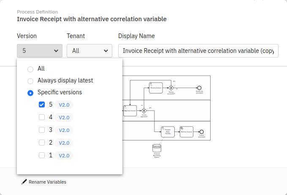This screenshot has width=287, height=195.
Task: Select the All versions radio option
Action: [x=30, y=69]
